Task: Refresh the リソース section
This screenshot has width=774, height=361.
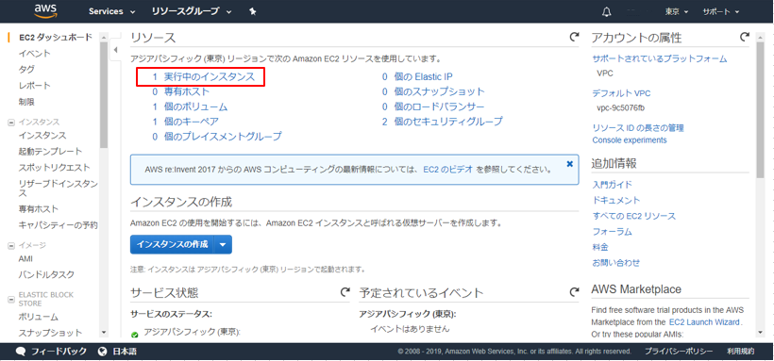Action: point(574,37)
